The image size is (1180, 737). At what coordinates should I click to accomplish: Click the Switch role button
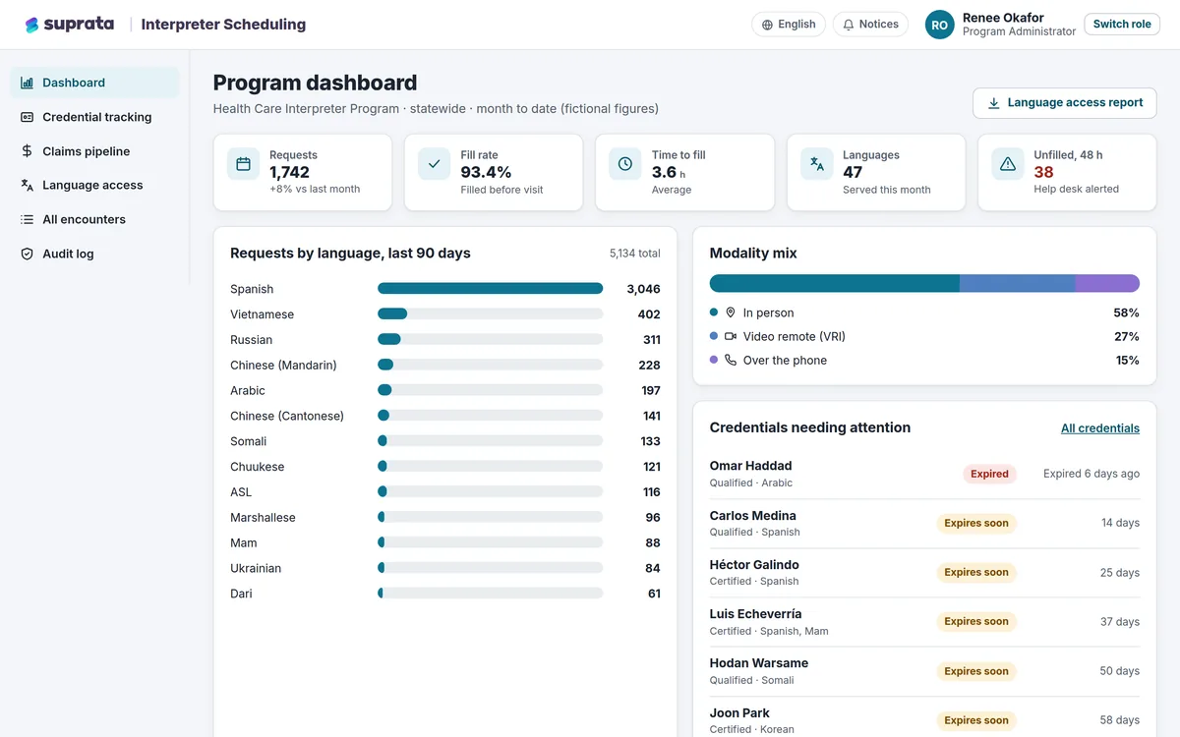[x=1122, y=25]
